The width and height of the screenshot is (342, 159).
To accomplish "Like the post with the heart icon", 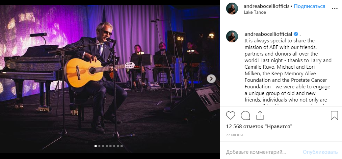I will (x=231, y=115).
